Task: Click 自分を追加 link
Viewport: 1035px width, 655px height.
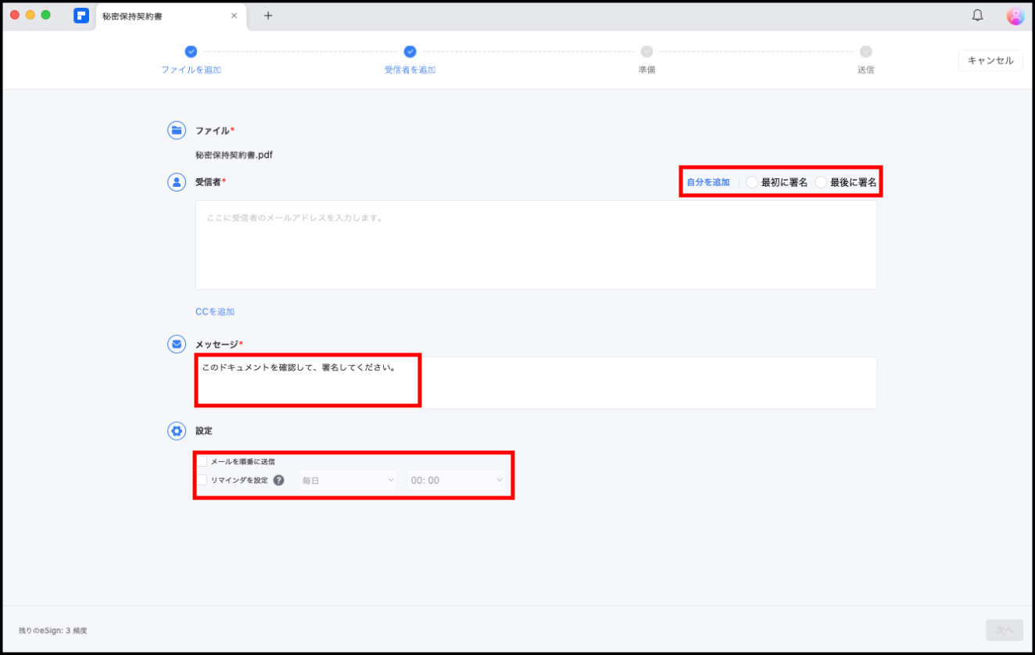Action: point(707,182)
